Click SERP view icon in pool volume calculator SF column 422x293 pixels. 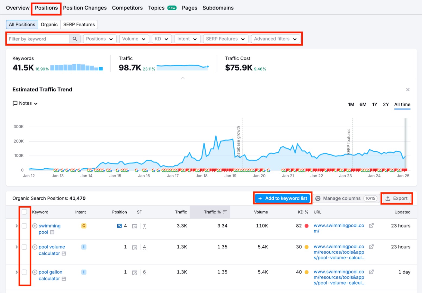tap(135, 247)
